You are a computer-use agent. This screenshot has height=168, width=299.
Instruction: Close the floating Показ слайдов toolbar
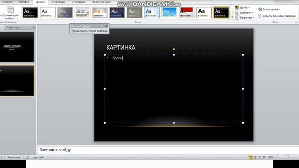pos(107,26)
